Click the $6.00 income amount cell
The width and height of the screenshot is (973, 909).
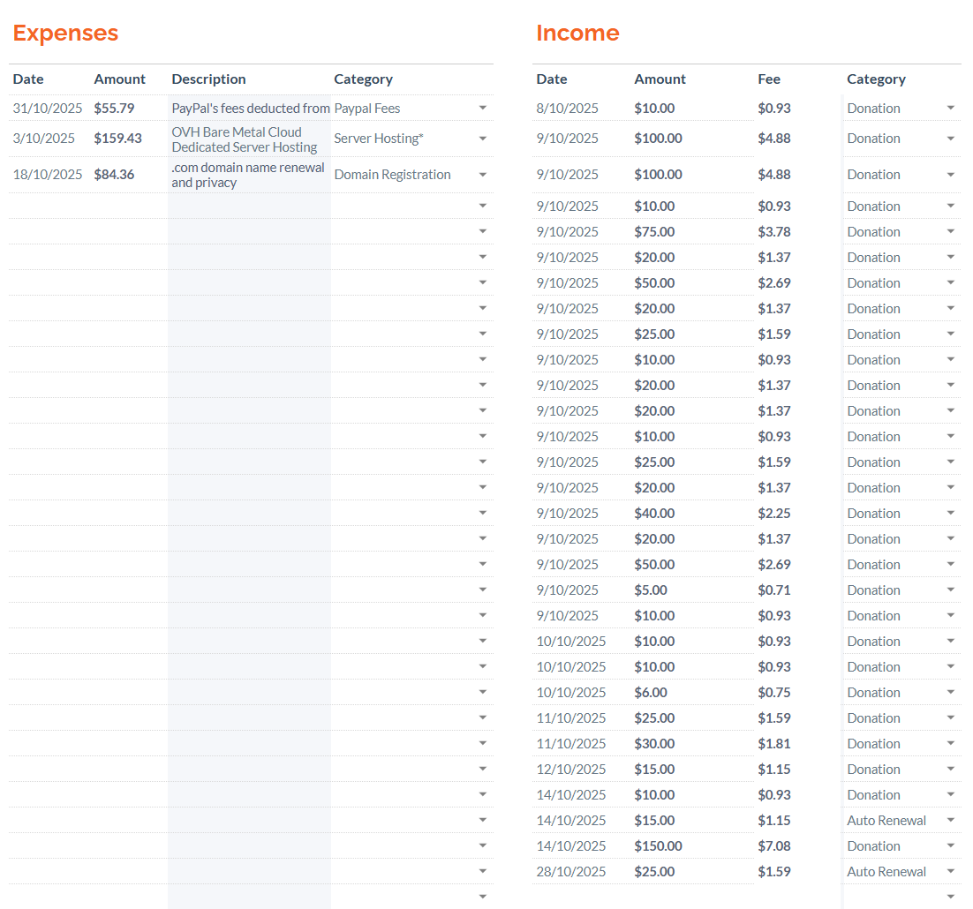tap(651, 693)
